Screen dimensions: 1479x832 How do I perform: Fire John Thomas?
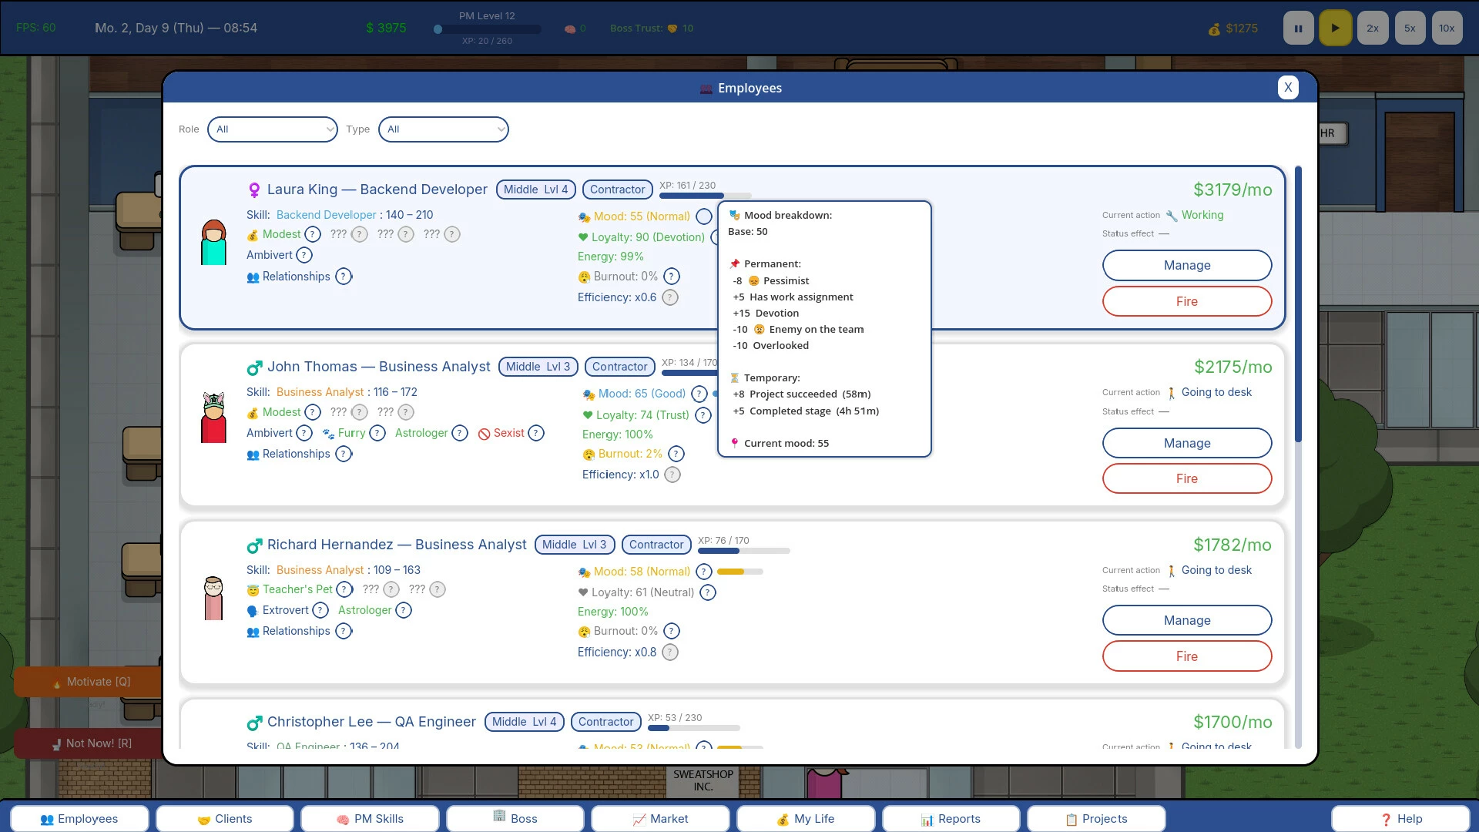tap(1187, 478)
